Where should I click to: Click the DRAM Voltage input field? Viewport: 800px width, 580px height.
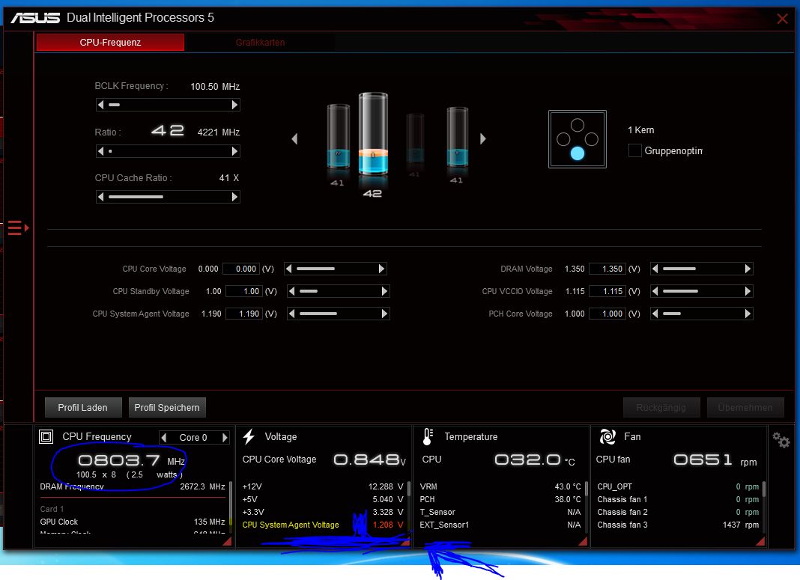coord(607,269)
